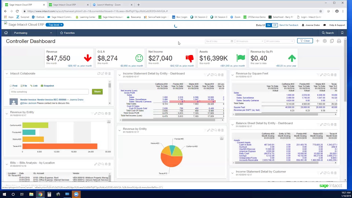Click the plus icon to add component

tap(318, 41)
